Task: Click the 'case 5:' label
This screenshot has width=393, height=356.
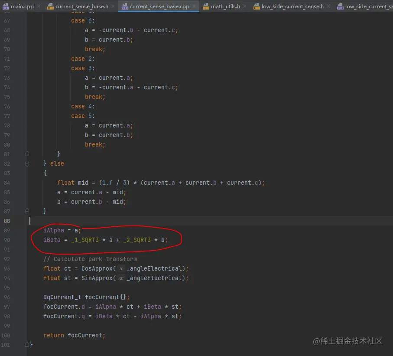Action: (x=83, y=116)
